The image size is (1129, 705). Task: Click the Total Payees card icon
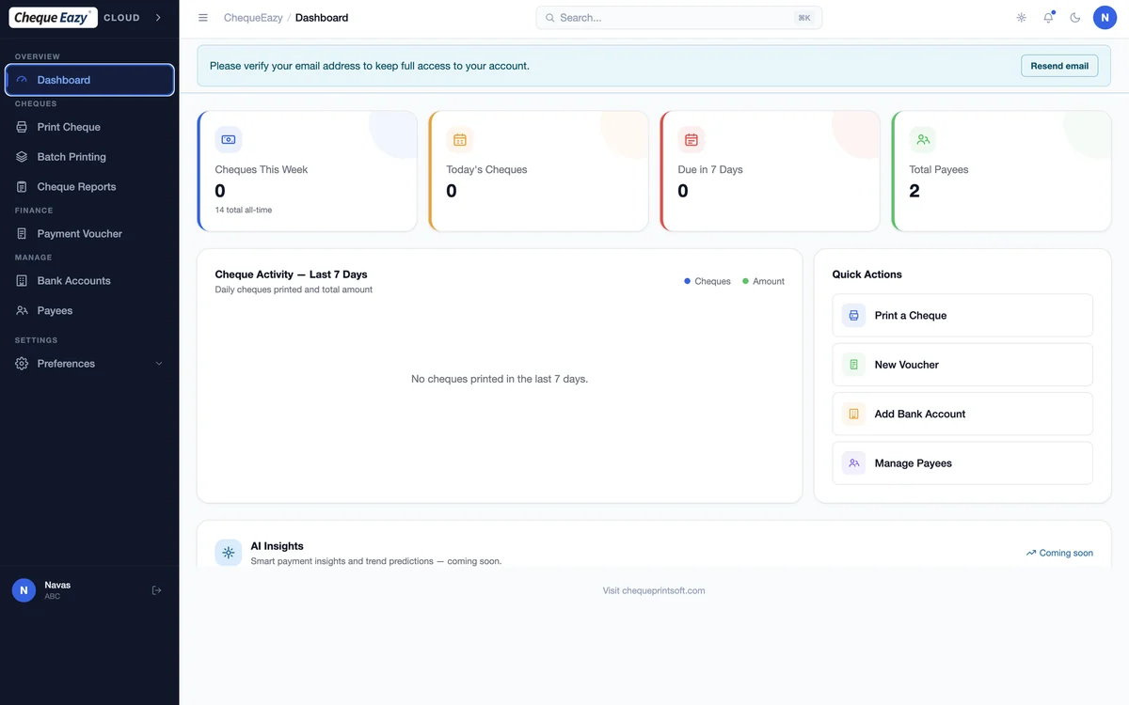(x=923, y=140)
